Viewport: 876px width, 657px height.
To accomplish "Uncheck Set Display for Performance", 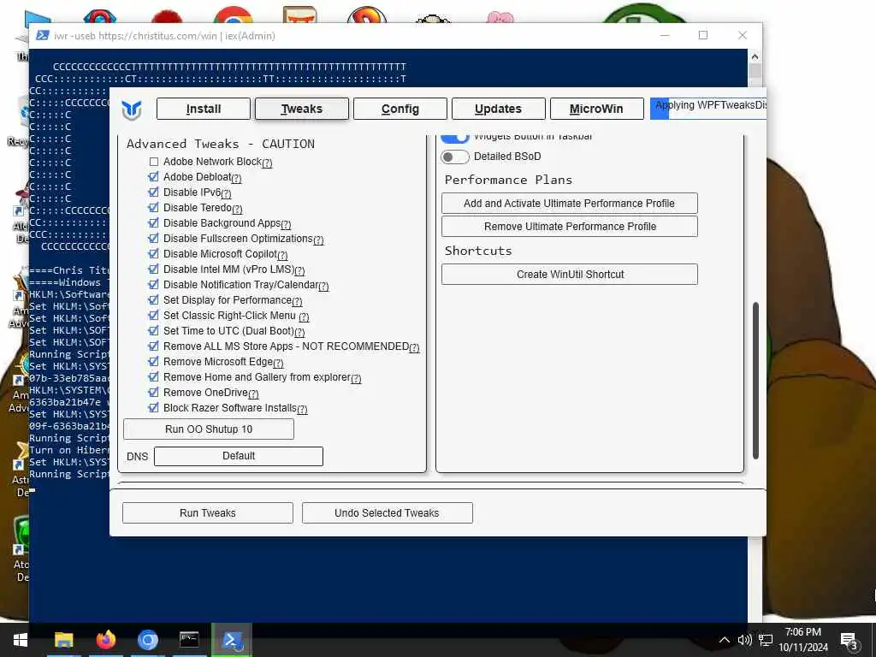I will [154, 300].
